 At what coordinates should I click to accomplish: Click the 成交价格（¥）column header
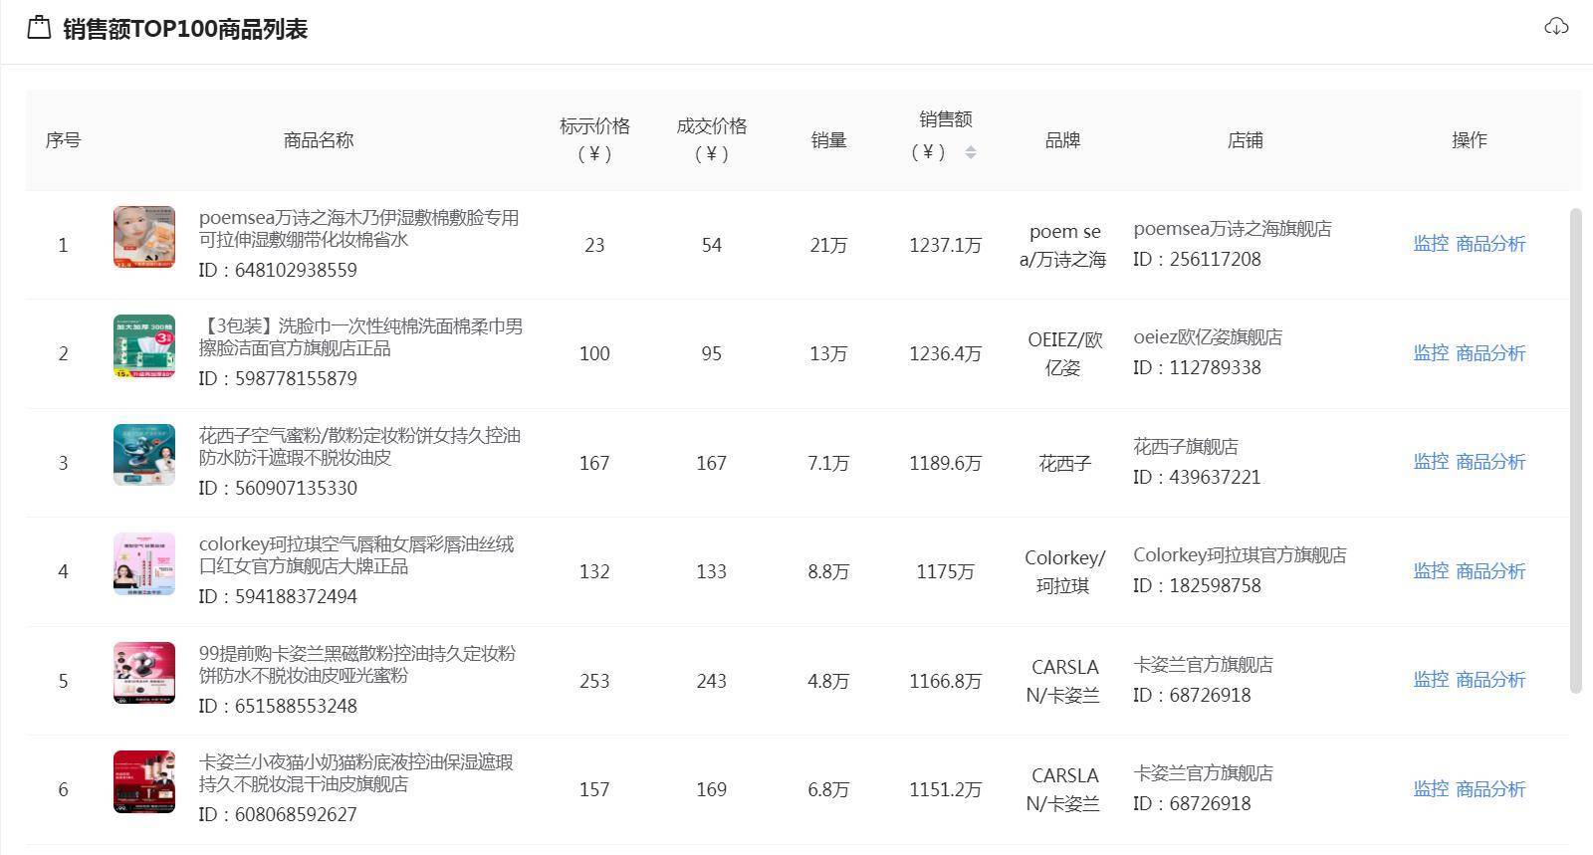pyautogui.click(x=711, y=139)
